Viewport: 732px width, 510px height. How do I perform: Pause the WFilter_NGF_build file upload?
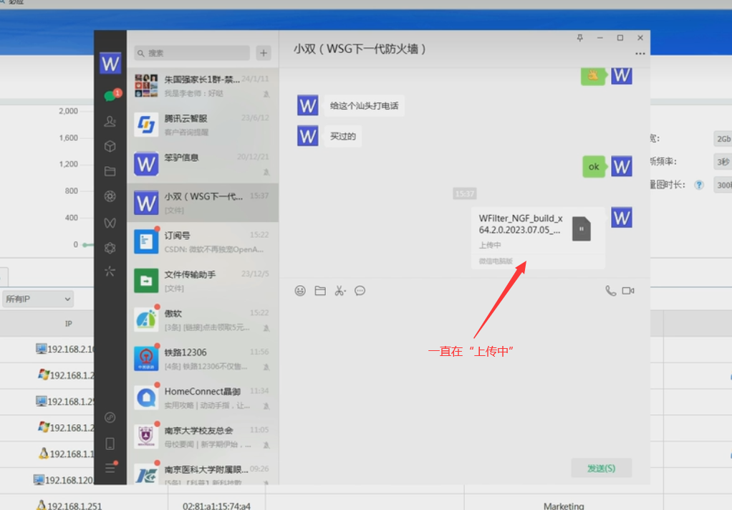581,229
